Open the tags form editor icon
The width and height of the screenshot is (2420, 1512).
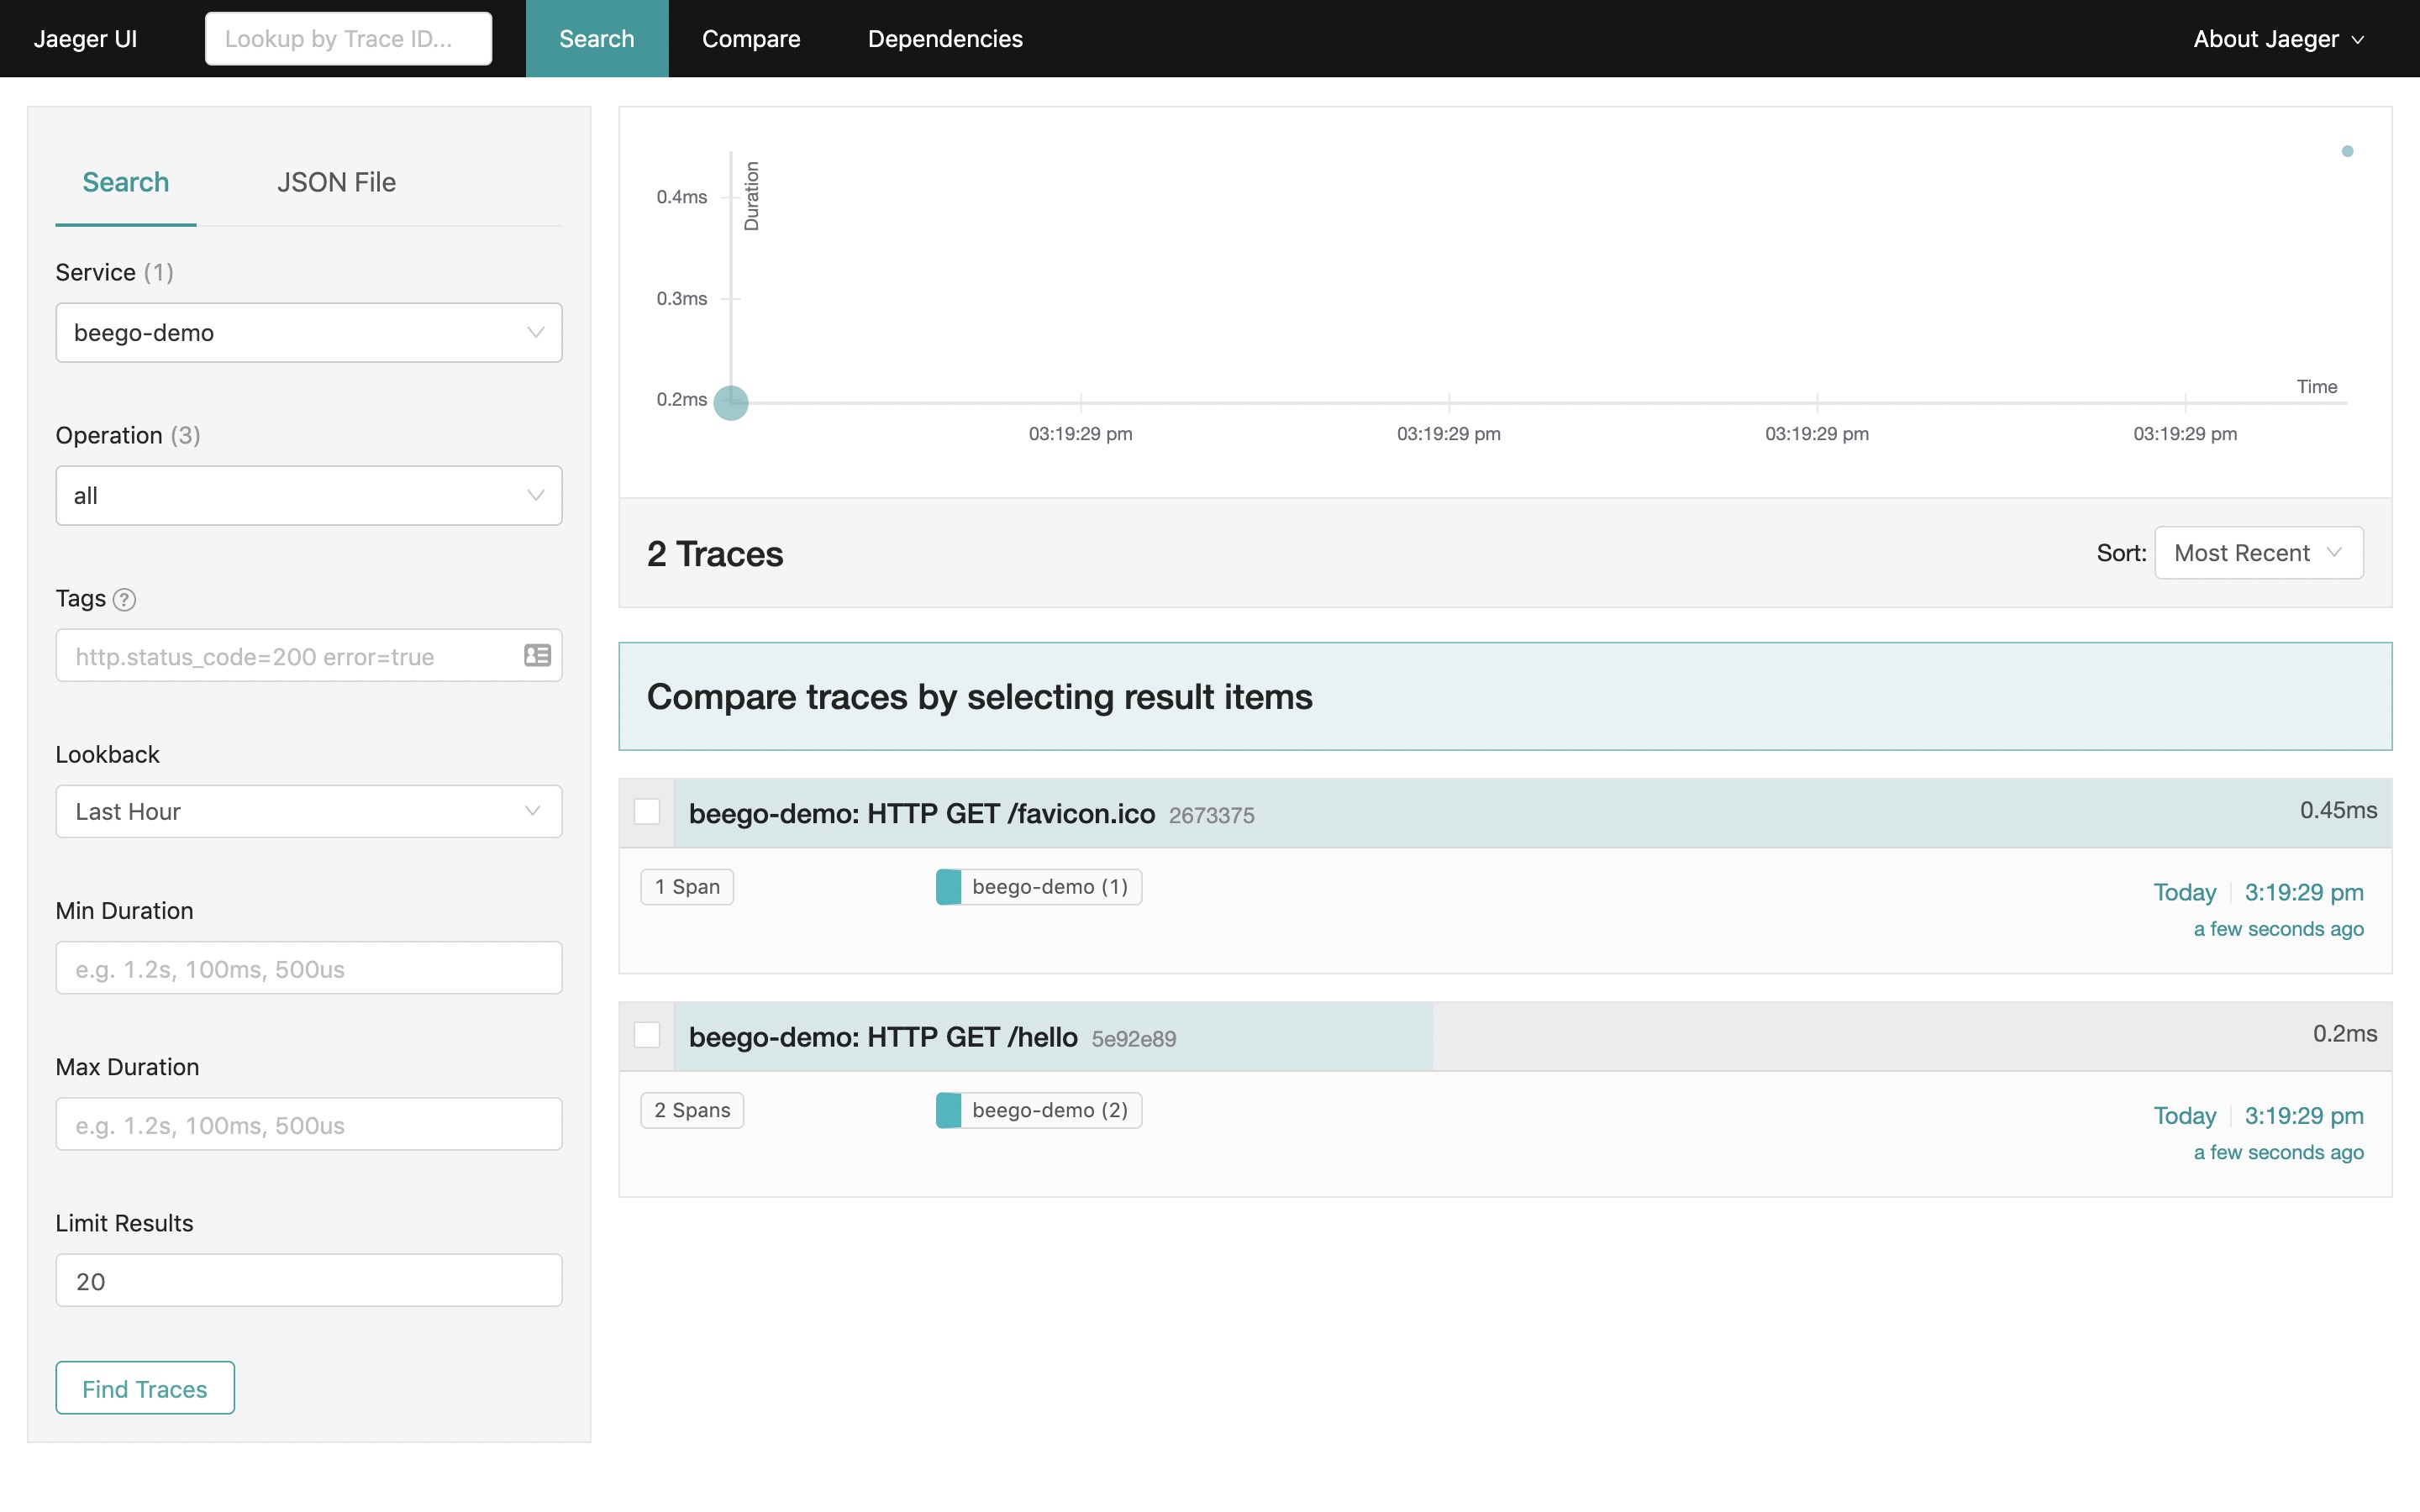tap(537, 656)
